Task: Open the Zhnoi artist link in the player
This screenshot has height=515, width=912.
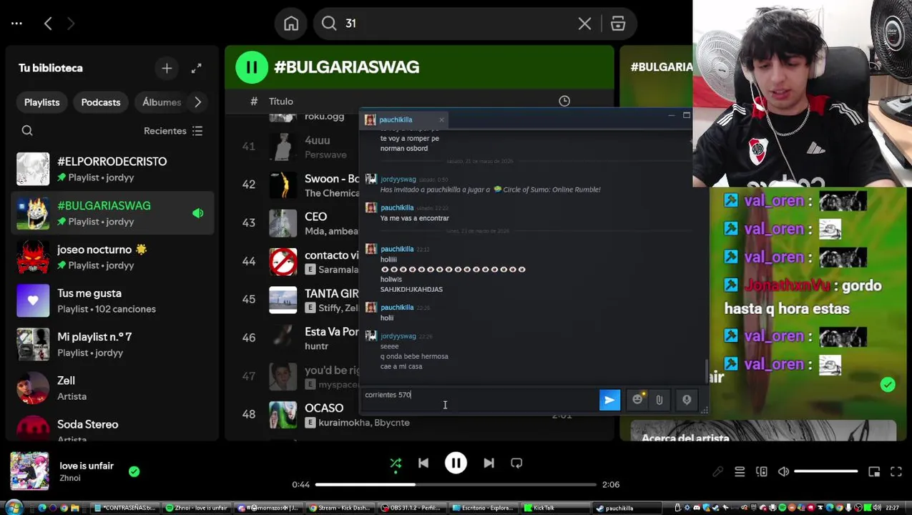Action: pos(70,479)
